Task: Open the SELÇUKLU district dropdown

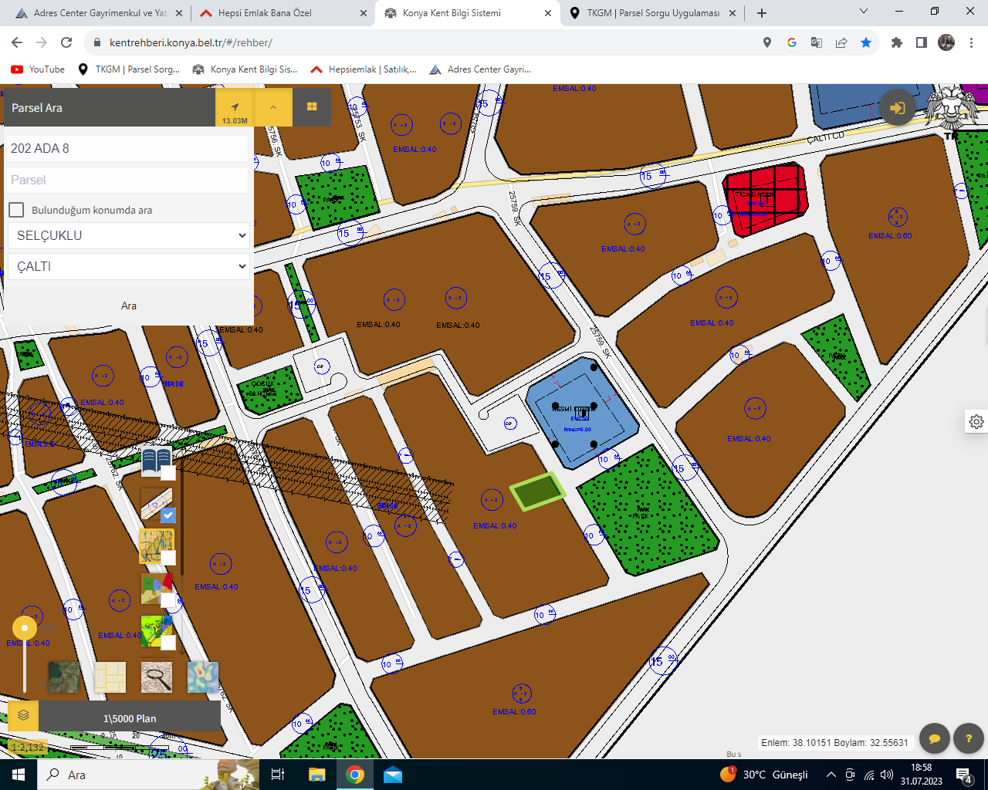Action: coord(129,235)
